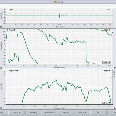Click the settings icon beside the Phase plot

[115, 68]
